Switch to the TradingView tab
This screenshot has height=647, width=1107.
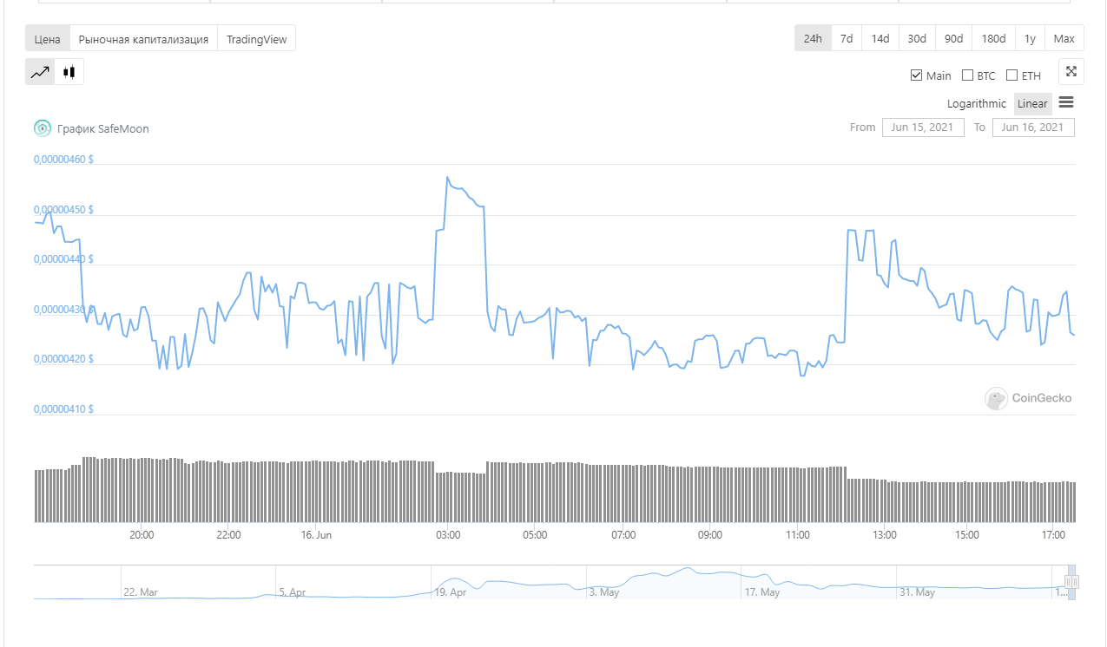(x=256, y=39)
